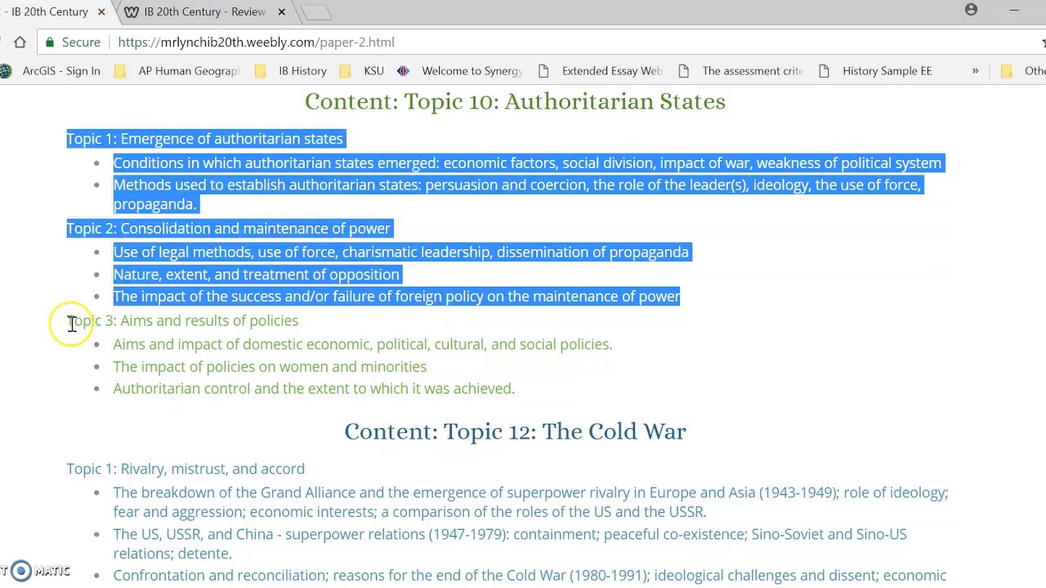The image size is (1046, 588).
Task: Click the History Sample EE page icon
Action: click(825, 71)
